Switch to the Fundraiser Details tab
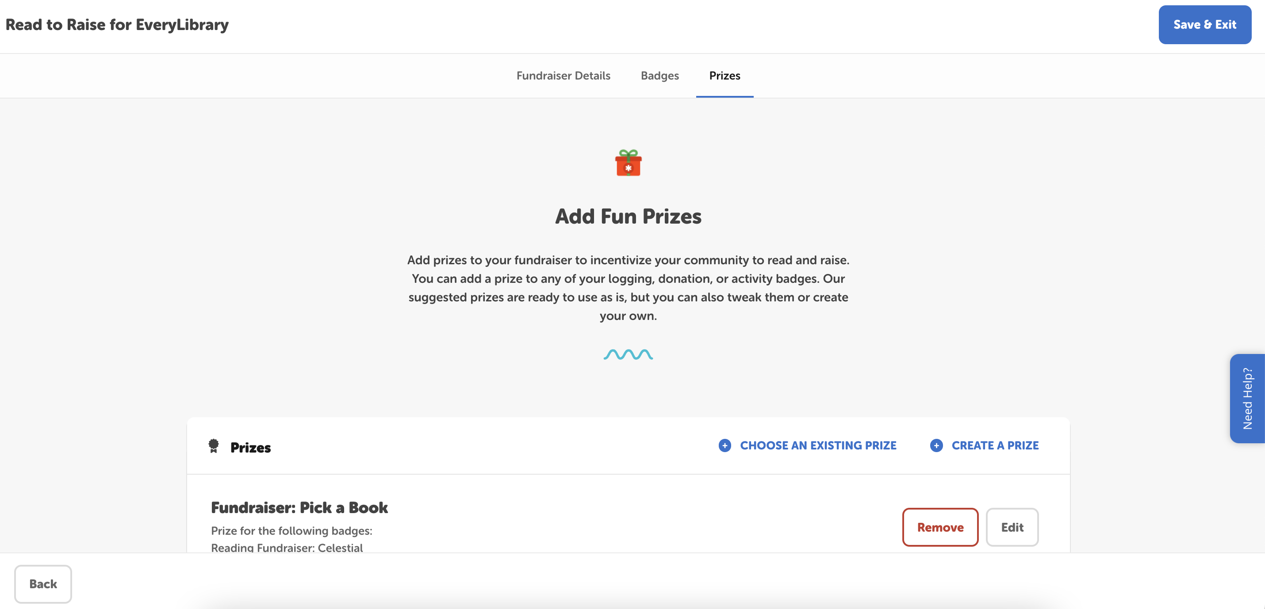 click(563, 76)
